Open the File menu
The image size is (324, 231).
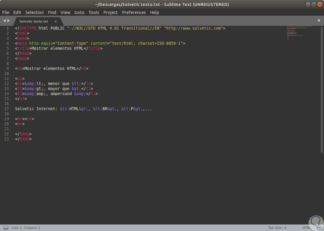tap(5, 12)
